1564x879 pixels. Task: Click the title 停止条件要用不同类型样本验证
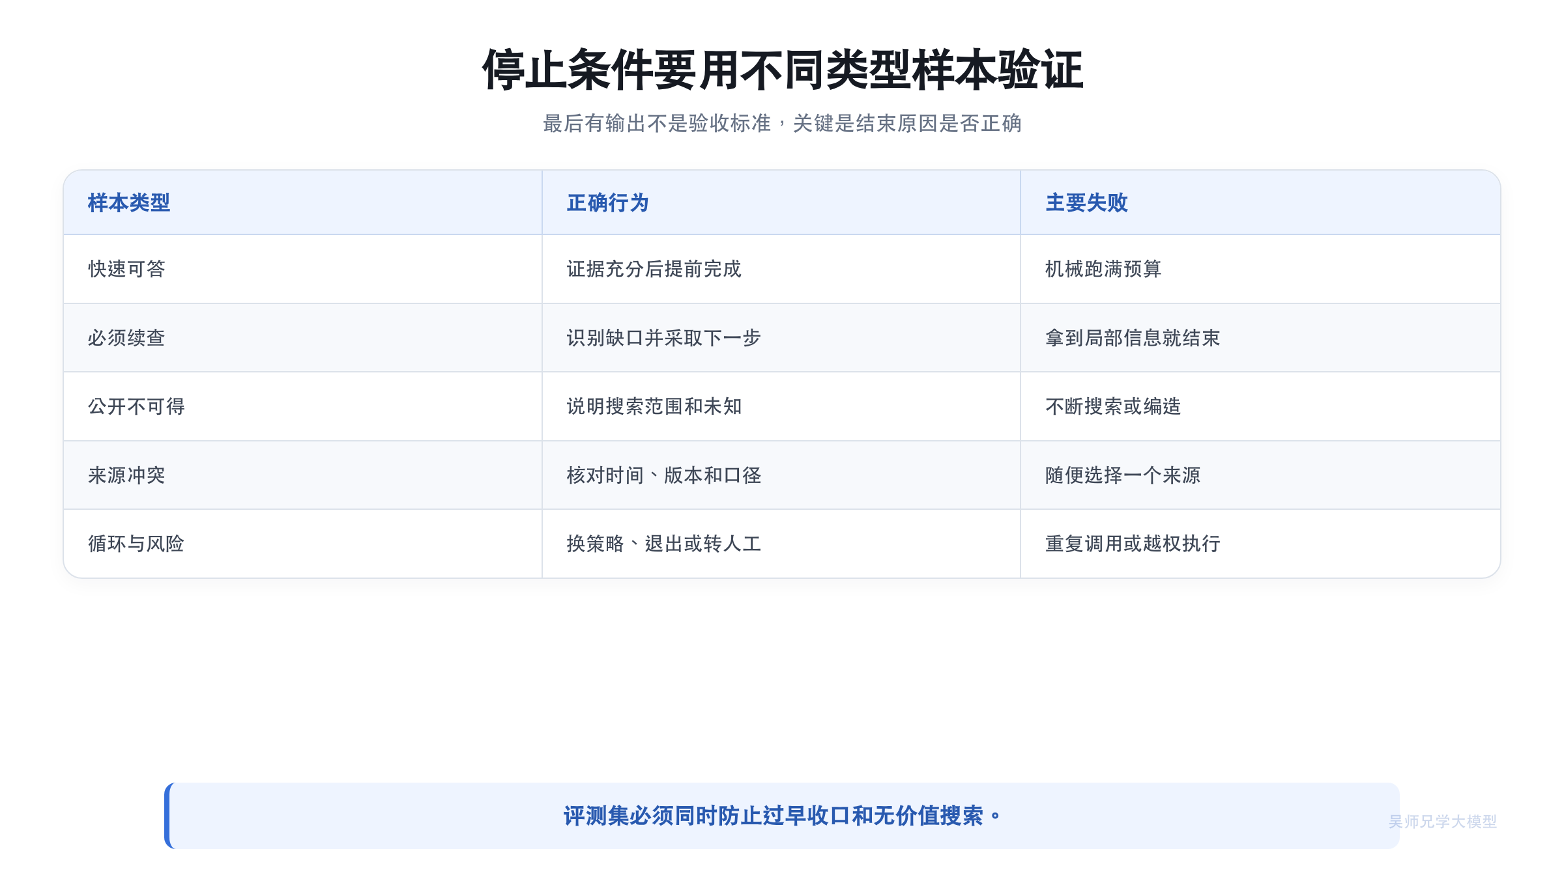coord(782,70)
